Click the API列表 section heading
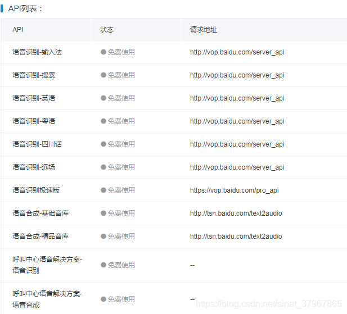The width and height of the screenshot is (347, 314). pos(25,8)
